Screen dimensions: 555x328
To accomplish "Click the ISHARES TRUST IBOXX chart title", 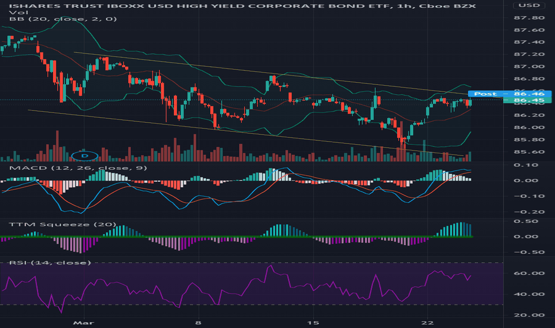I will click(241, 6).
